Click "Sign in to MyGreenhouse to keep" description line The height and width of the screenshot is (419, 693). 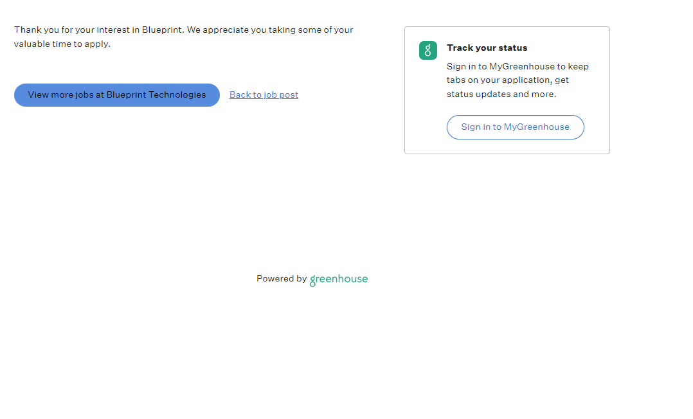517,67
